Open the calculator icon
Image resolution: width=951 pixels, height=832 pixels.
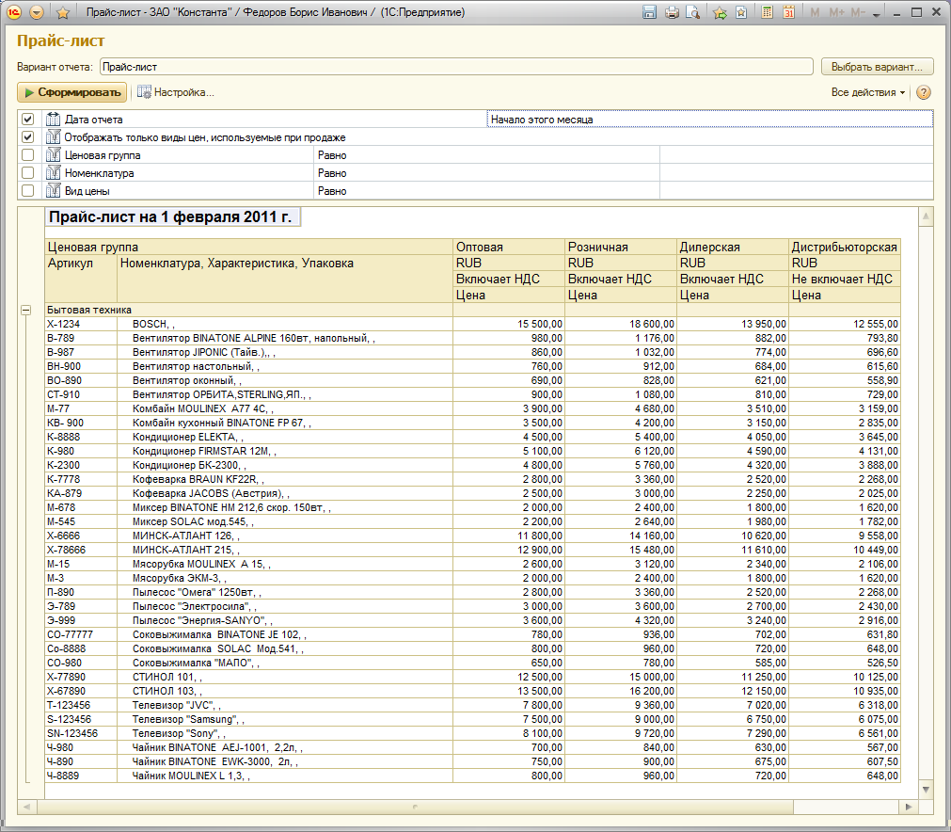(x=768, y=12)
